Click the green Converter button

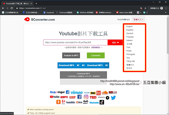pos(96,55)
